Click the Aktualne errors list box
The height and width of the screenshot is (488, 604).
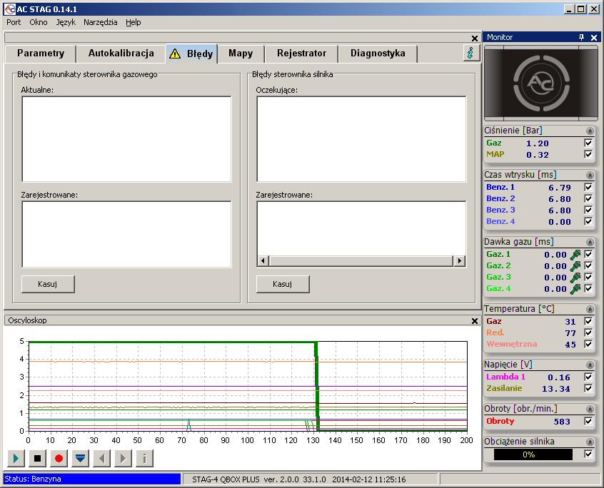click(x=126, y=139)
